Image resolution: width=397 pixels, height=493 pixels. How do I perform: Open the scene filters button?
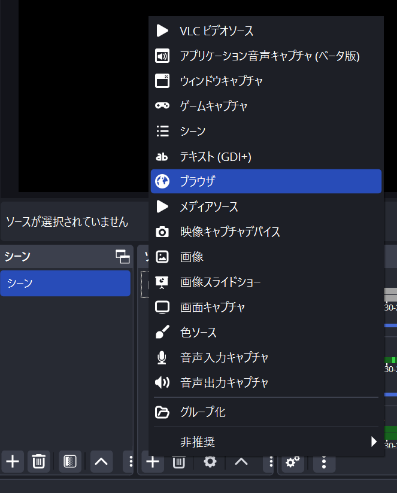coord(70,461)
